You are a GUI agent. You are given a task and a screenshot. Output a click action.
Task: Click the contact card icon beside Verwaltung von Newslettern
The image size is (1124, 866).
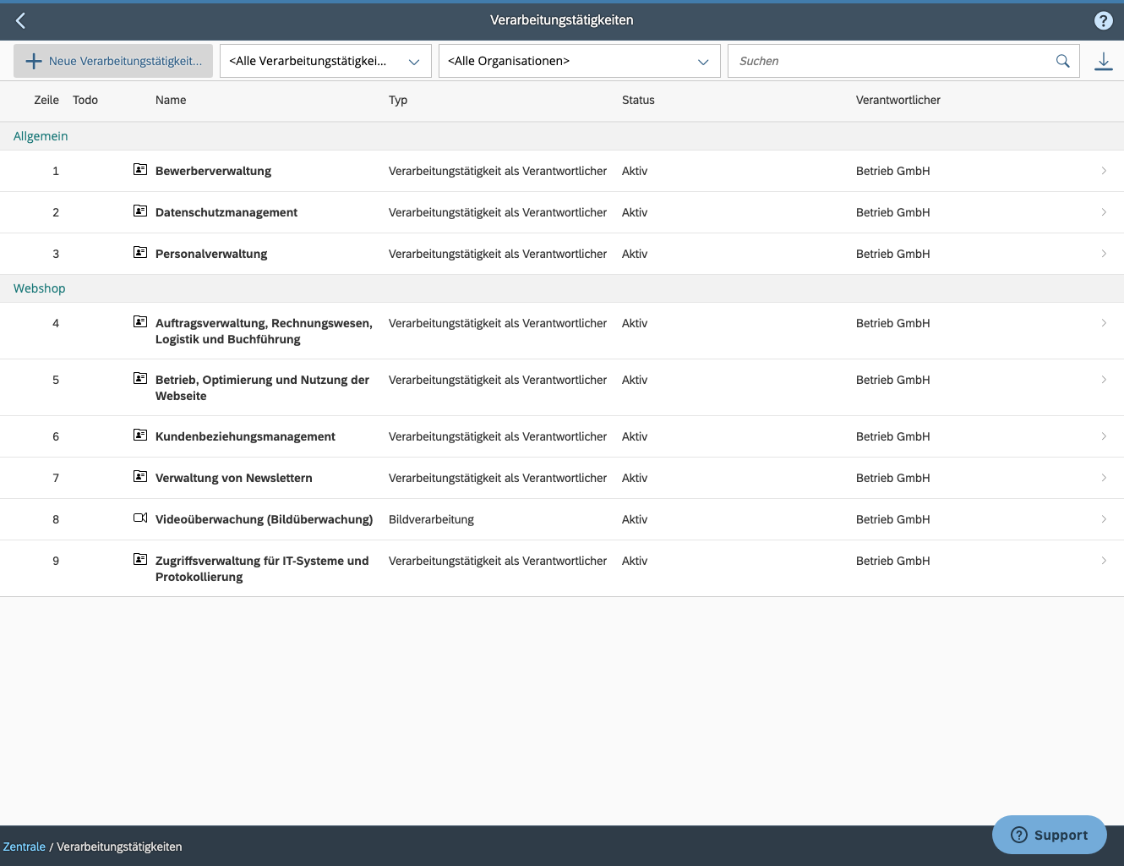tap(140, 476)
